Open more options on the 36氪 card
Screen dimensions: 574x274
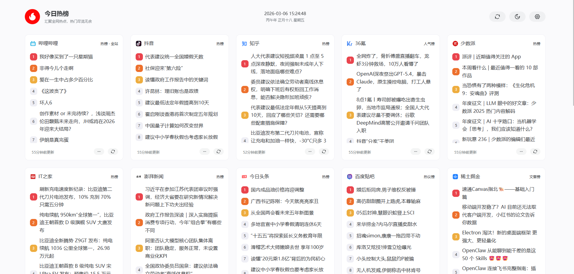coord(416,152)
